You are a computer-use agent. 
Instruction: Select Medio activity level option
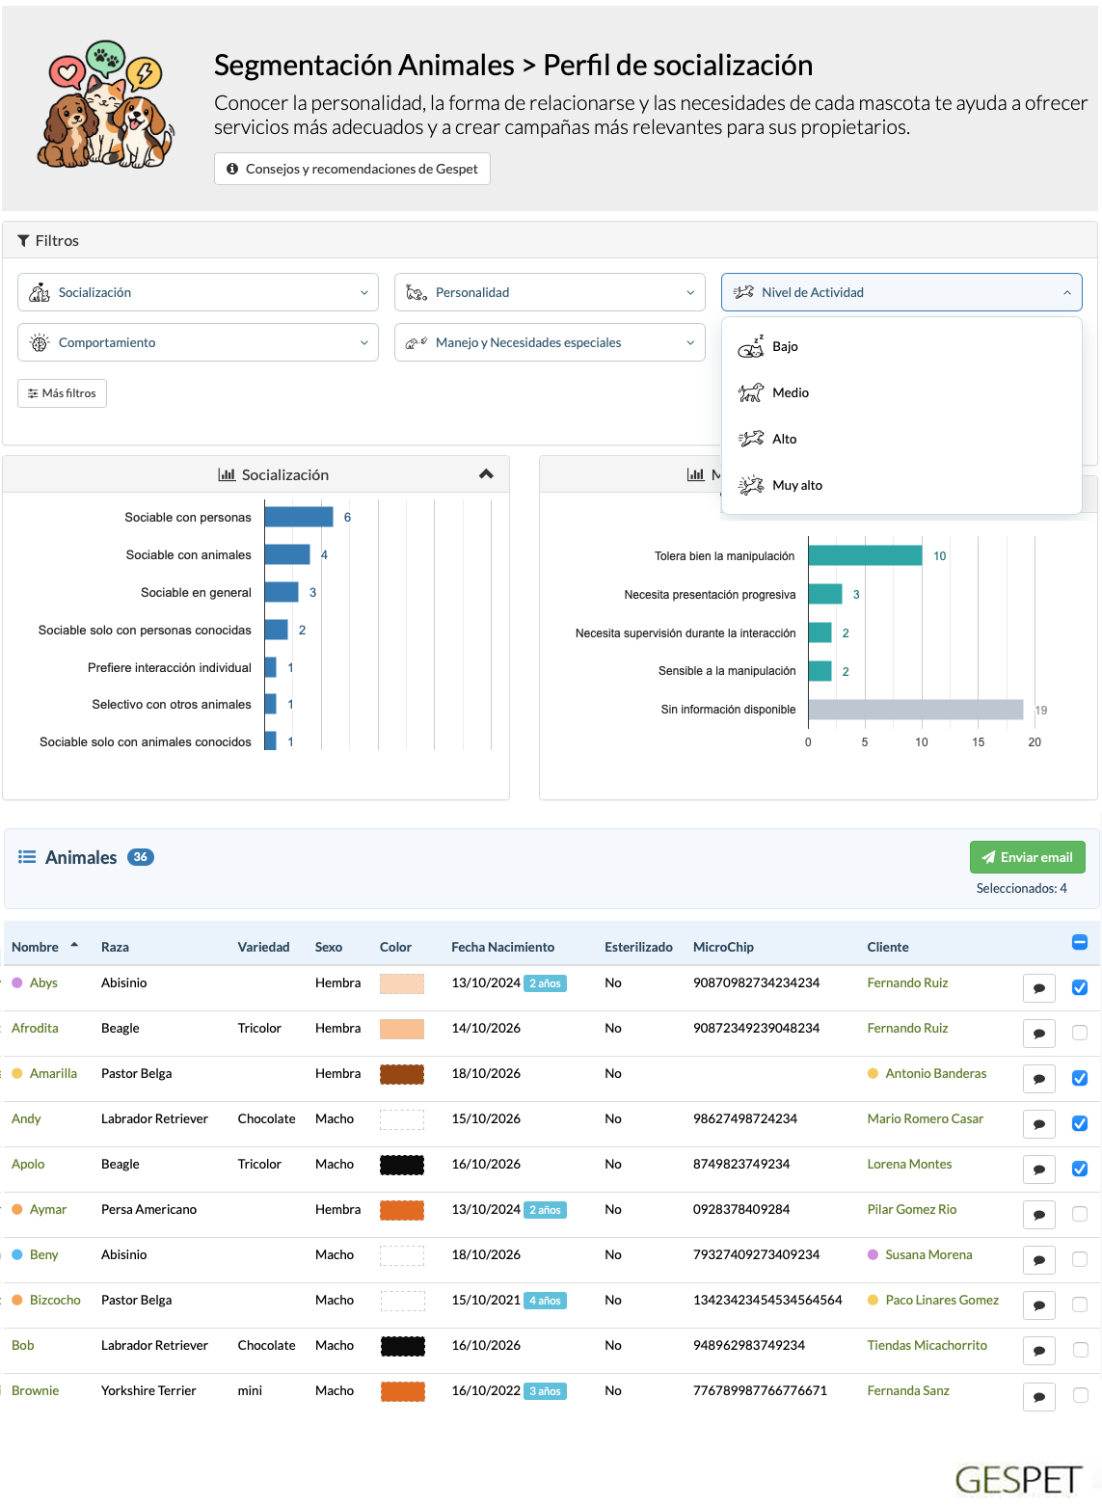[901, 392]
